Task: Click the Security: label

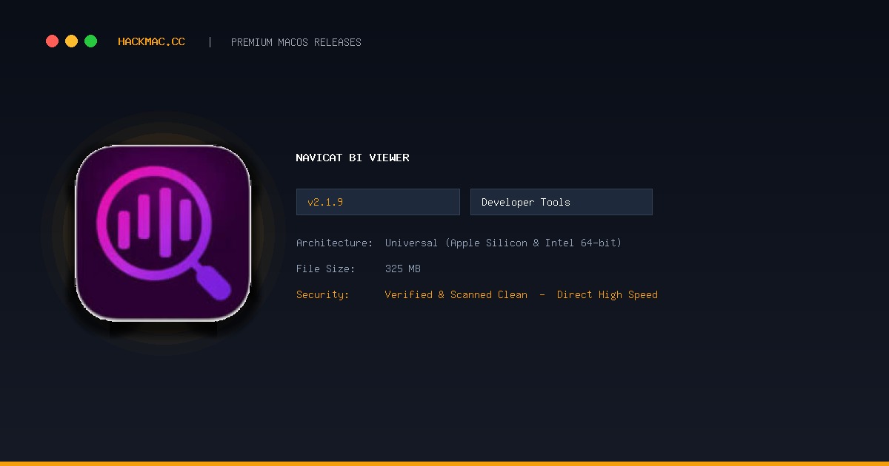Action: point(323,294)
